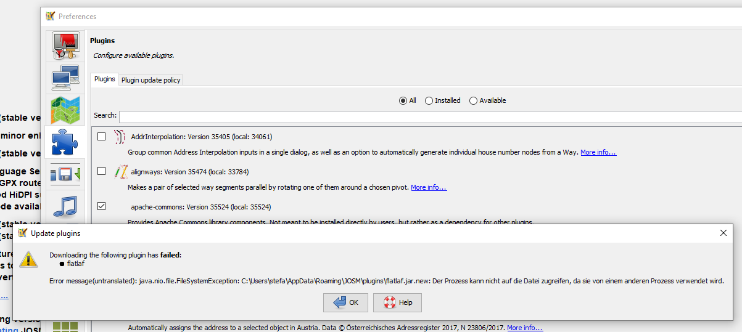Focus the plugin Search field
742x332 pixels.
coord(430,116)
